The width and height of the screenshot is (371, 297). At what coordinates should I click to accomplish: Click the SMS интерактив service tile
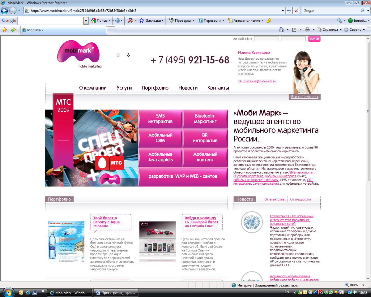click(160, 119)
